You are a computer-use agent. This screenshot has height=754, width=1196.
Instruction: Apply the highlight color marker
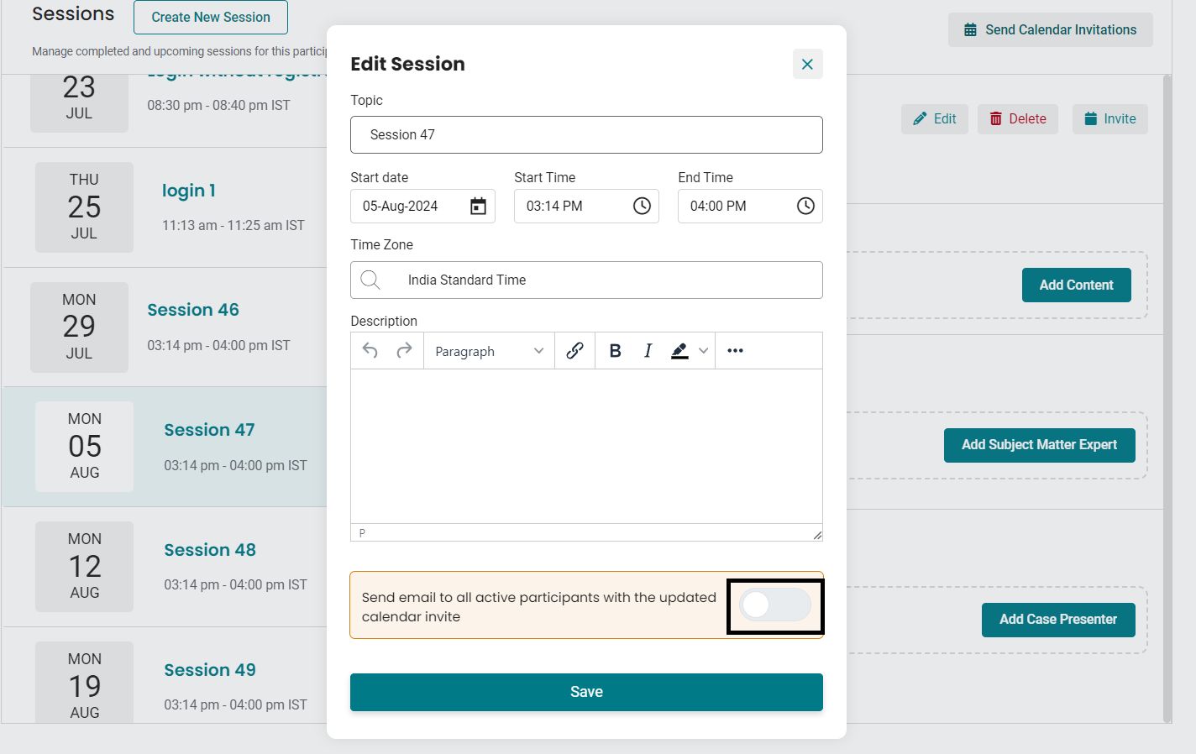(x=679, y=351)
